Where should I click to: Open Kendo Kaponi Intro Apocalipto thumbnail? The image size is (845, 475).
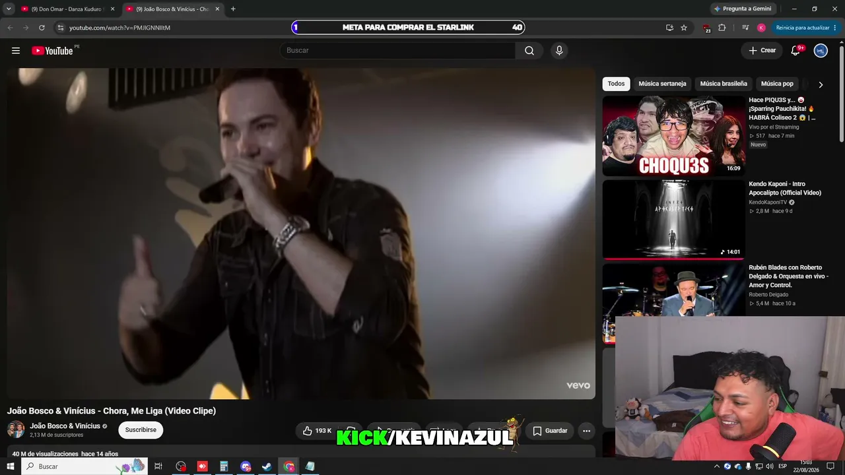pos(673,220)
